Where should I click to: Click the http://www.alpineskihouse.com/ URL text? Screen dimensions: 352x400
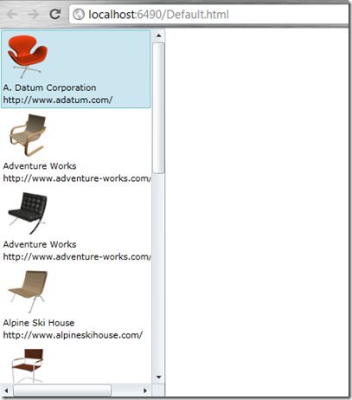pos(73,335)
